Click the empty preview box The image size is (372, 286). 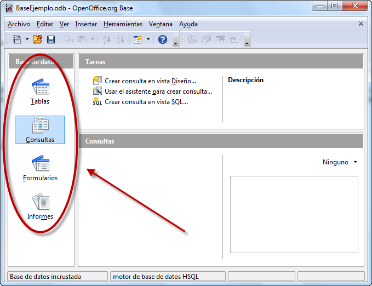click(294, 214)
